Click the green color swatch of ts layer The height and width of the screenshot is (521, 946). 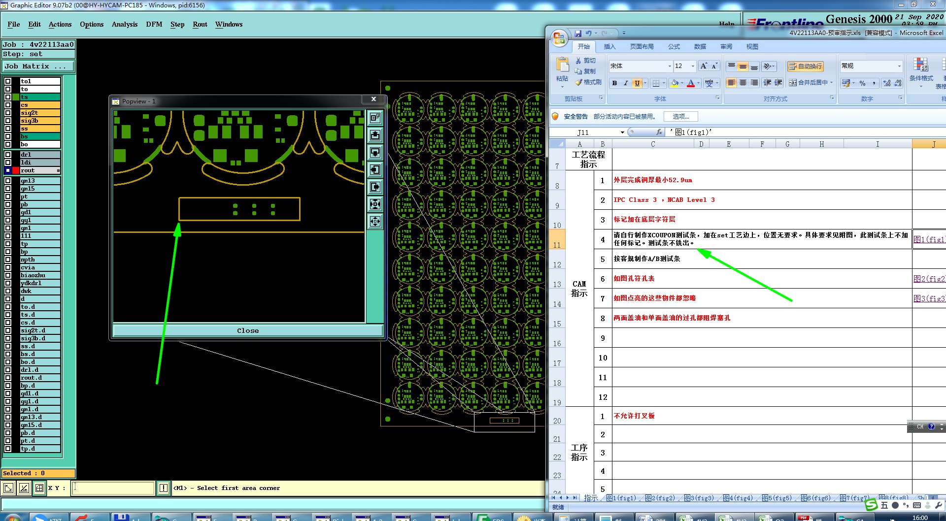(x=16, y=97)
